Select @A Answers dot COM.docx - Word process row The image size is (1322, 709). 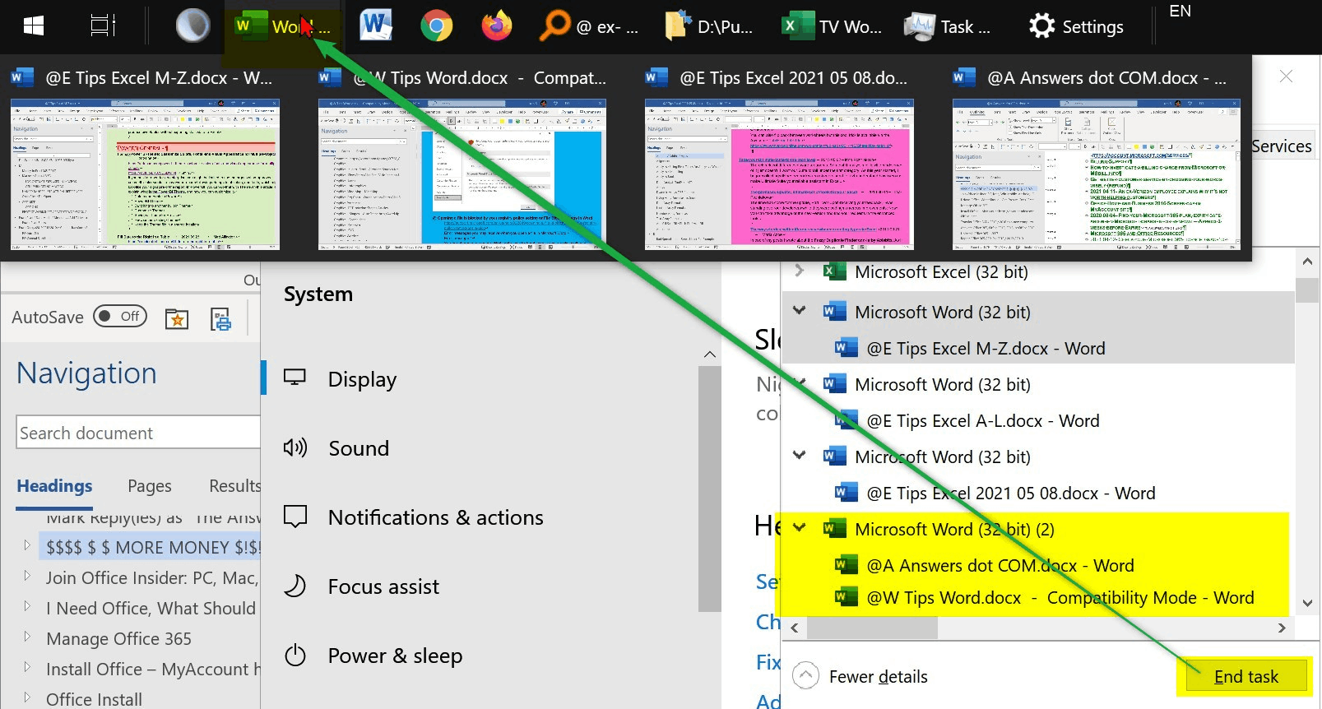point(1038,565)
